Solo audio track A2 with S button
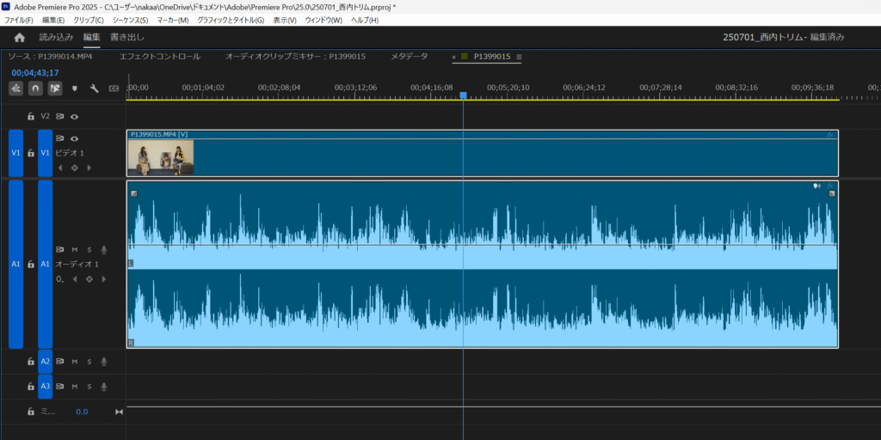Image resolution: width=881 pixels, height=440 pixels. coord(89,362)
